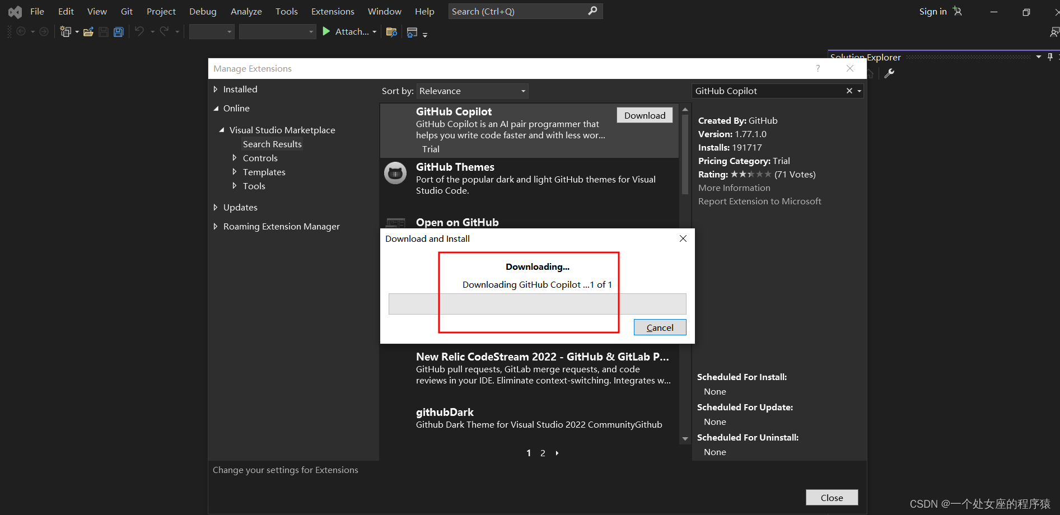
Task: Click the Download button for GitHub Copilot
Action: point(645,115)
